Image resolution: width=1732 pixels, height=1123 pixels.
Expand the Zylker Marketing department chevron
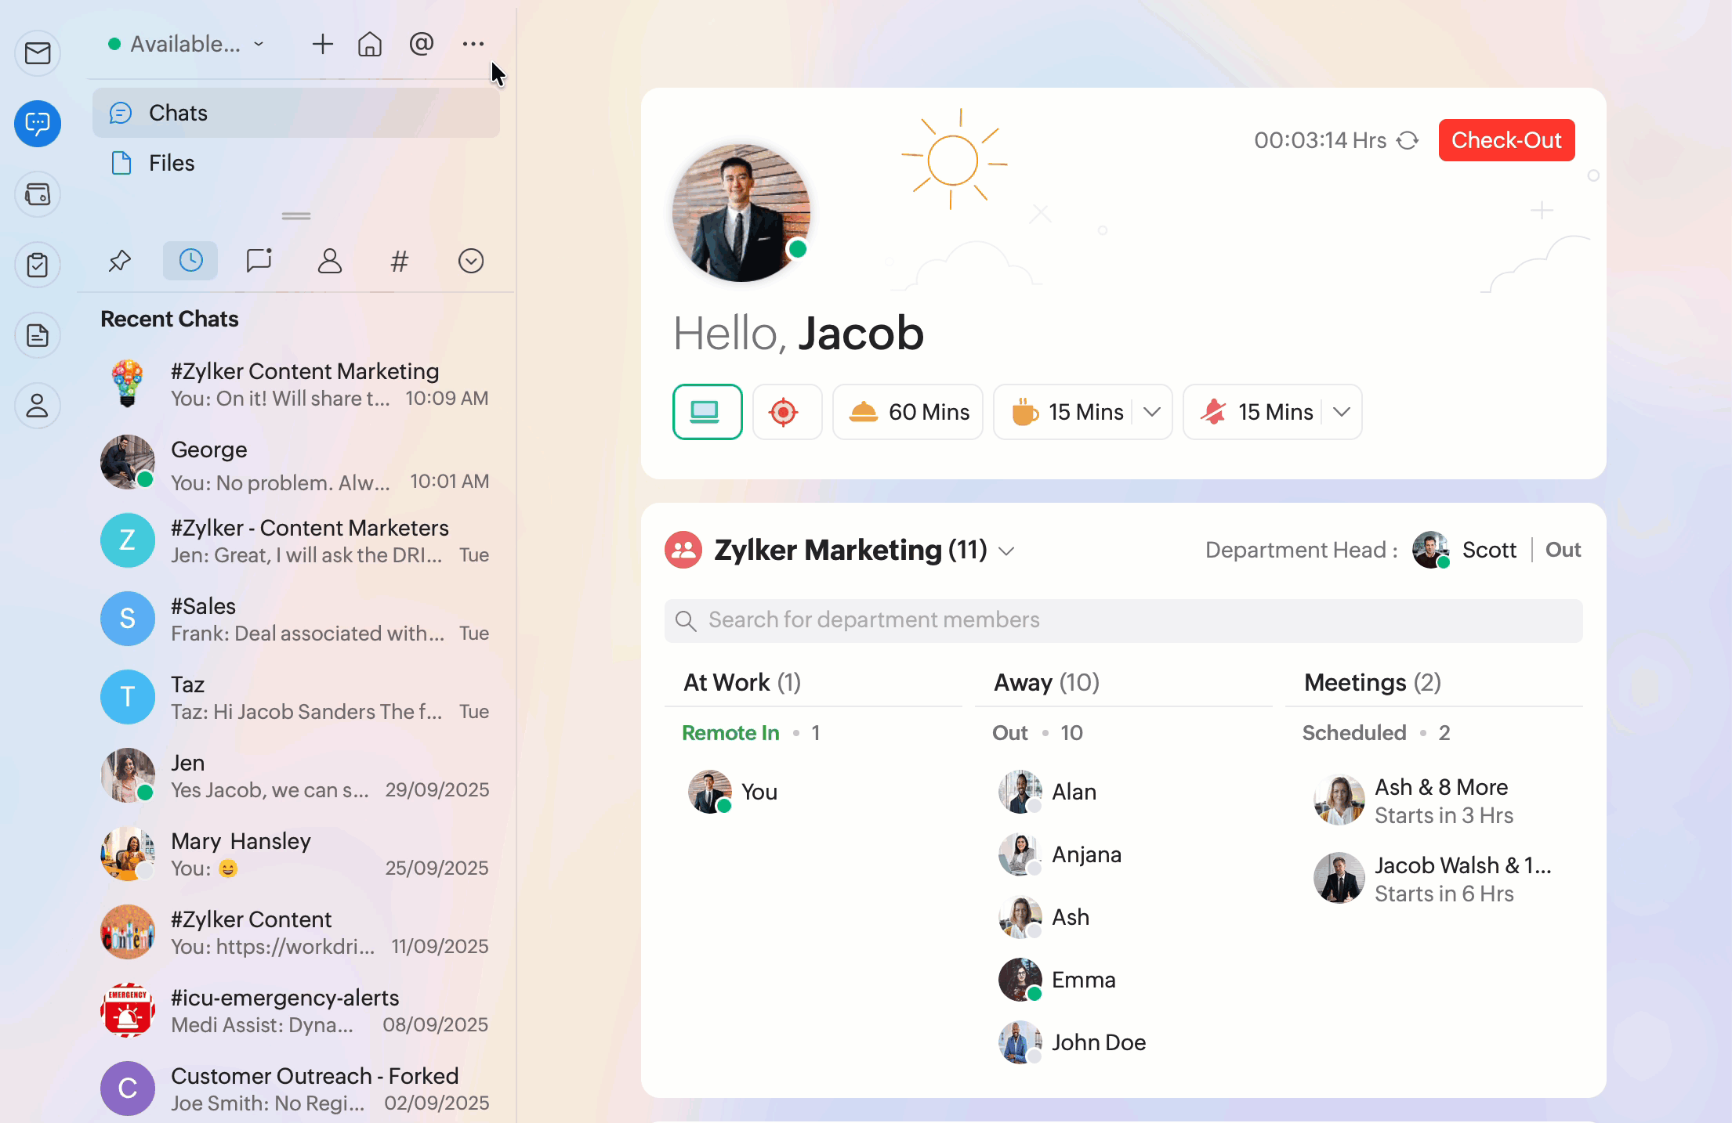point(1007,551)
